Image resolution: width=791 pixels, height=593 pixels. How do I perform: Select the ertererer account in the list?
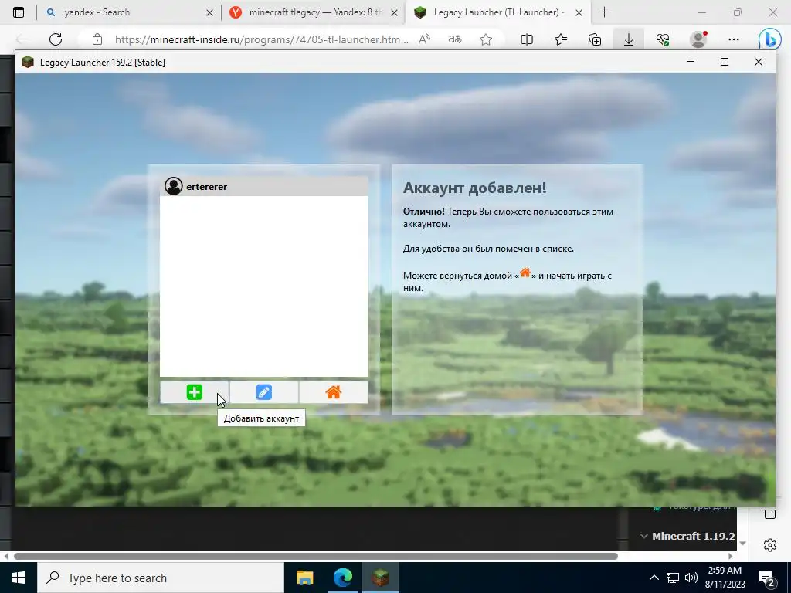click(264, 187)
